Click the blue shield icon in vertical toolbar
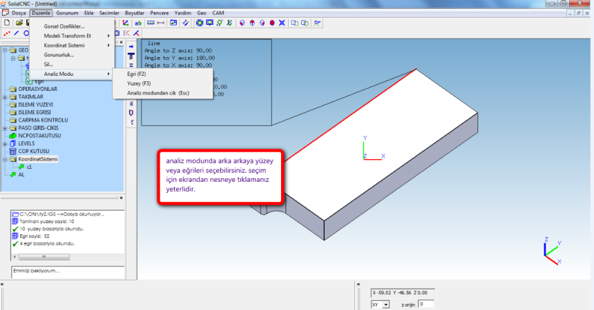This screenshot has height=310, width=594. [x=131, y=113]
